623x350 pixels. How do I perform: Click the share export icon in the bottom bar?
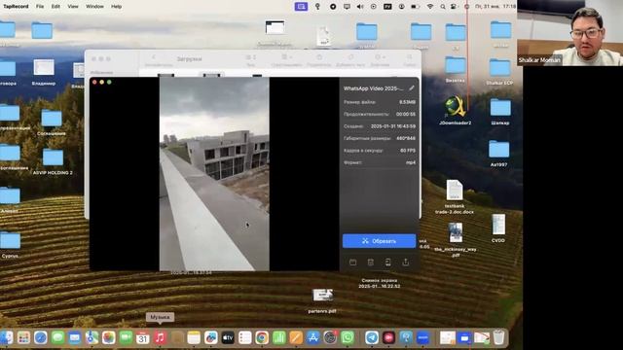point(405,262)
